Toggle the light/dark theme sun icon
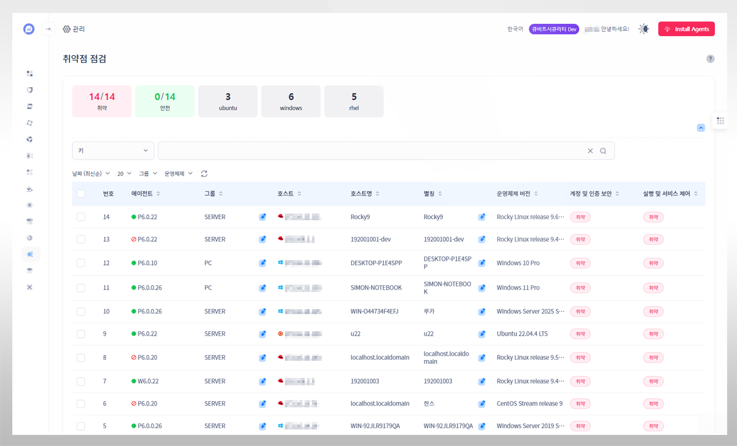Image resolution: width=737 pixels, height=446 pixels. tap(643, 29)
